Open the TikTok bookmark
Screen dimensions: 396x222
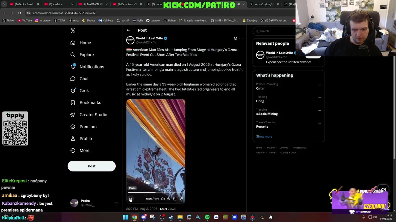coord(59,21)
